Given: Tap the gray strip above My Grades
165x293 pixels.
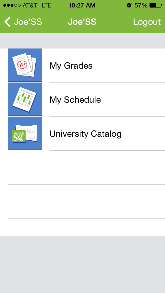Looking at the screenshot, I should 82,41.
